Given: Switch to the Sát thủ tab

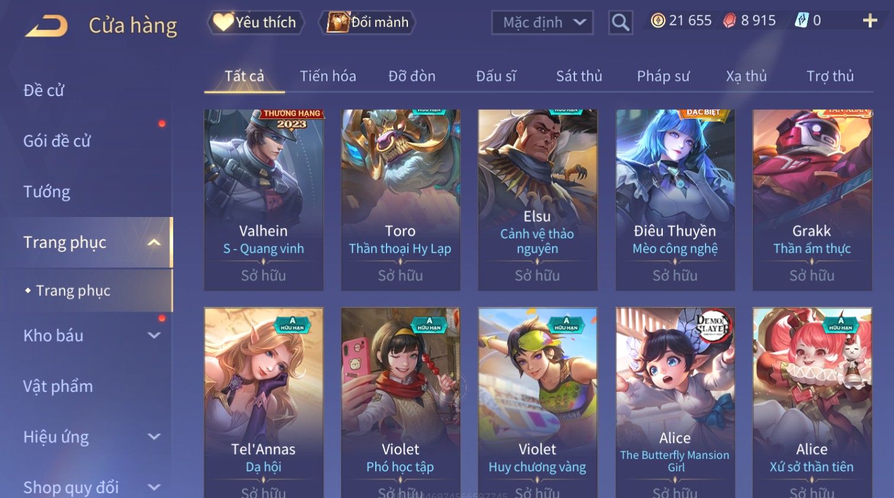Looking at the screenshot, I should [x=579, y=76].
